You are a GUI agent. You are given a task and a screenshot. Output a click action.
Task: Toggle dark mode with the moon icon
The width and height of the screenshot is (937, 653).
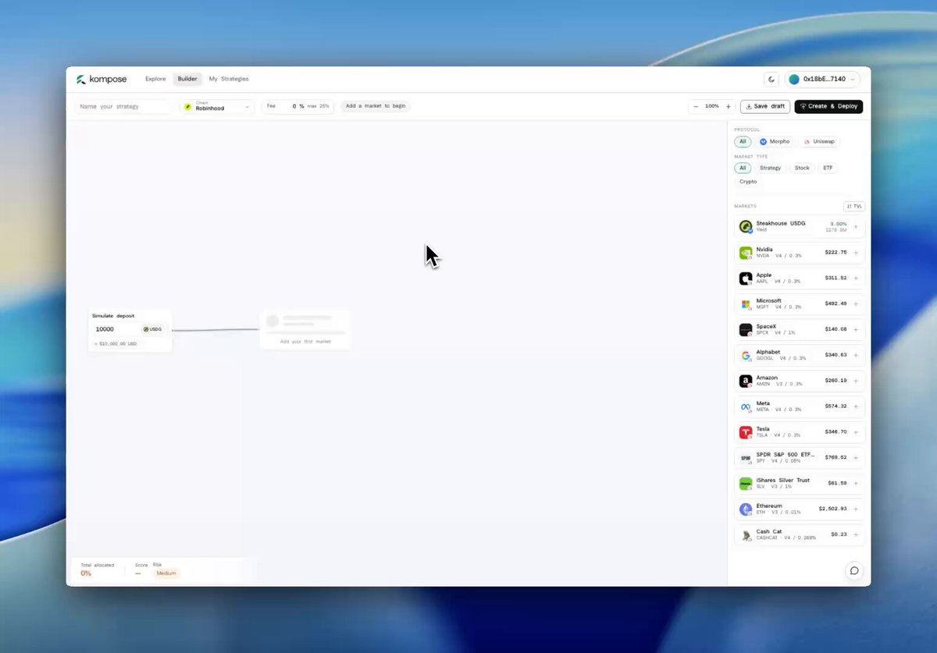point(771,79)
